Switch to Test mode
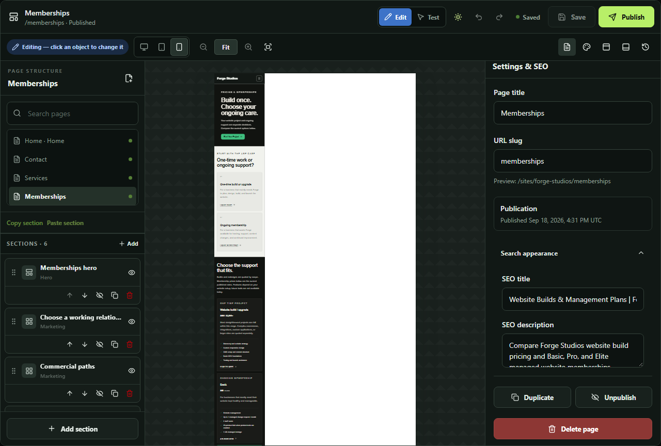 tap(428, 17)
